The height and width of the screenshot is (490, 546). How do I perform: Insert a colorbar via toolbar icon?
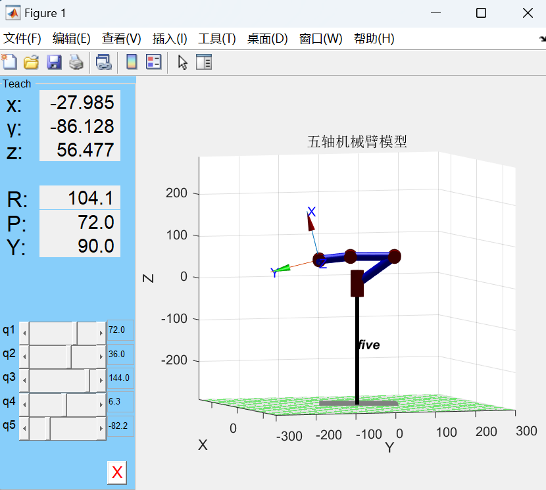click(x=132, y=62)
